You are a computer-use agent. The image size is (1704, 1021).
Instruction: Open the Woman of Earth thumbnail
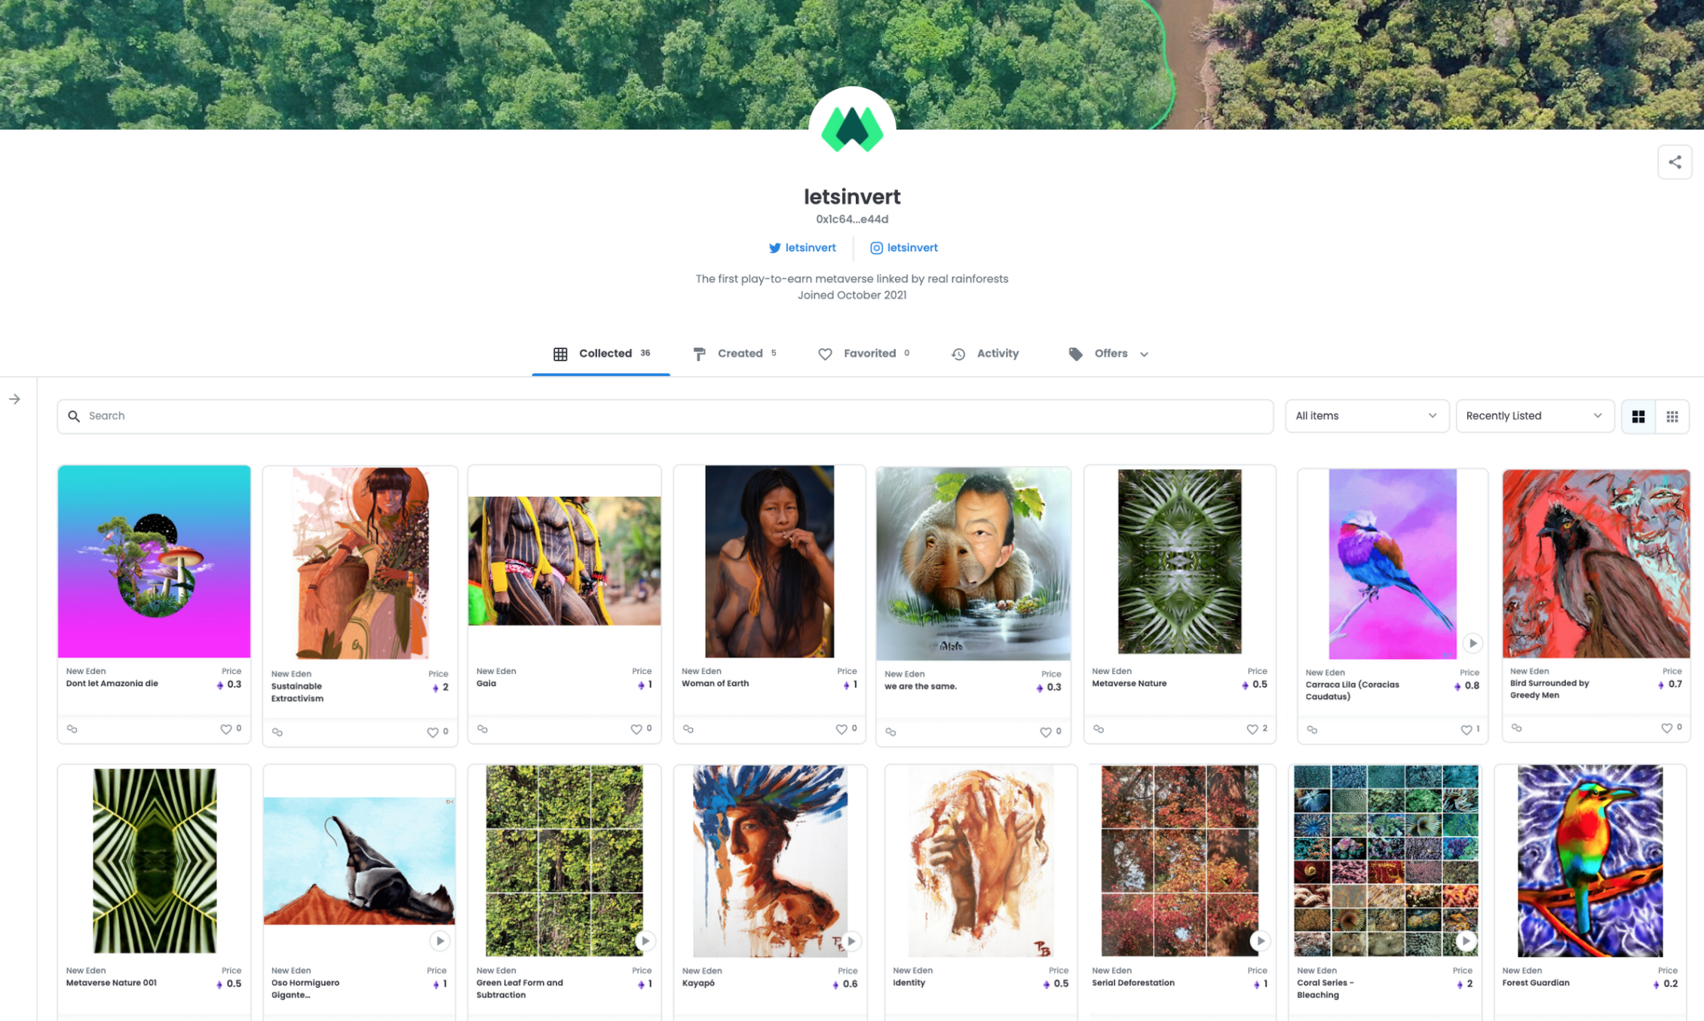(x=769, y=561)
